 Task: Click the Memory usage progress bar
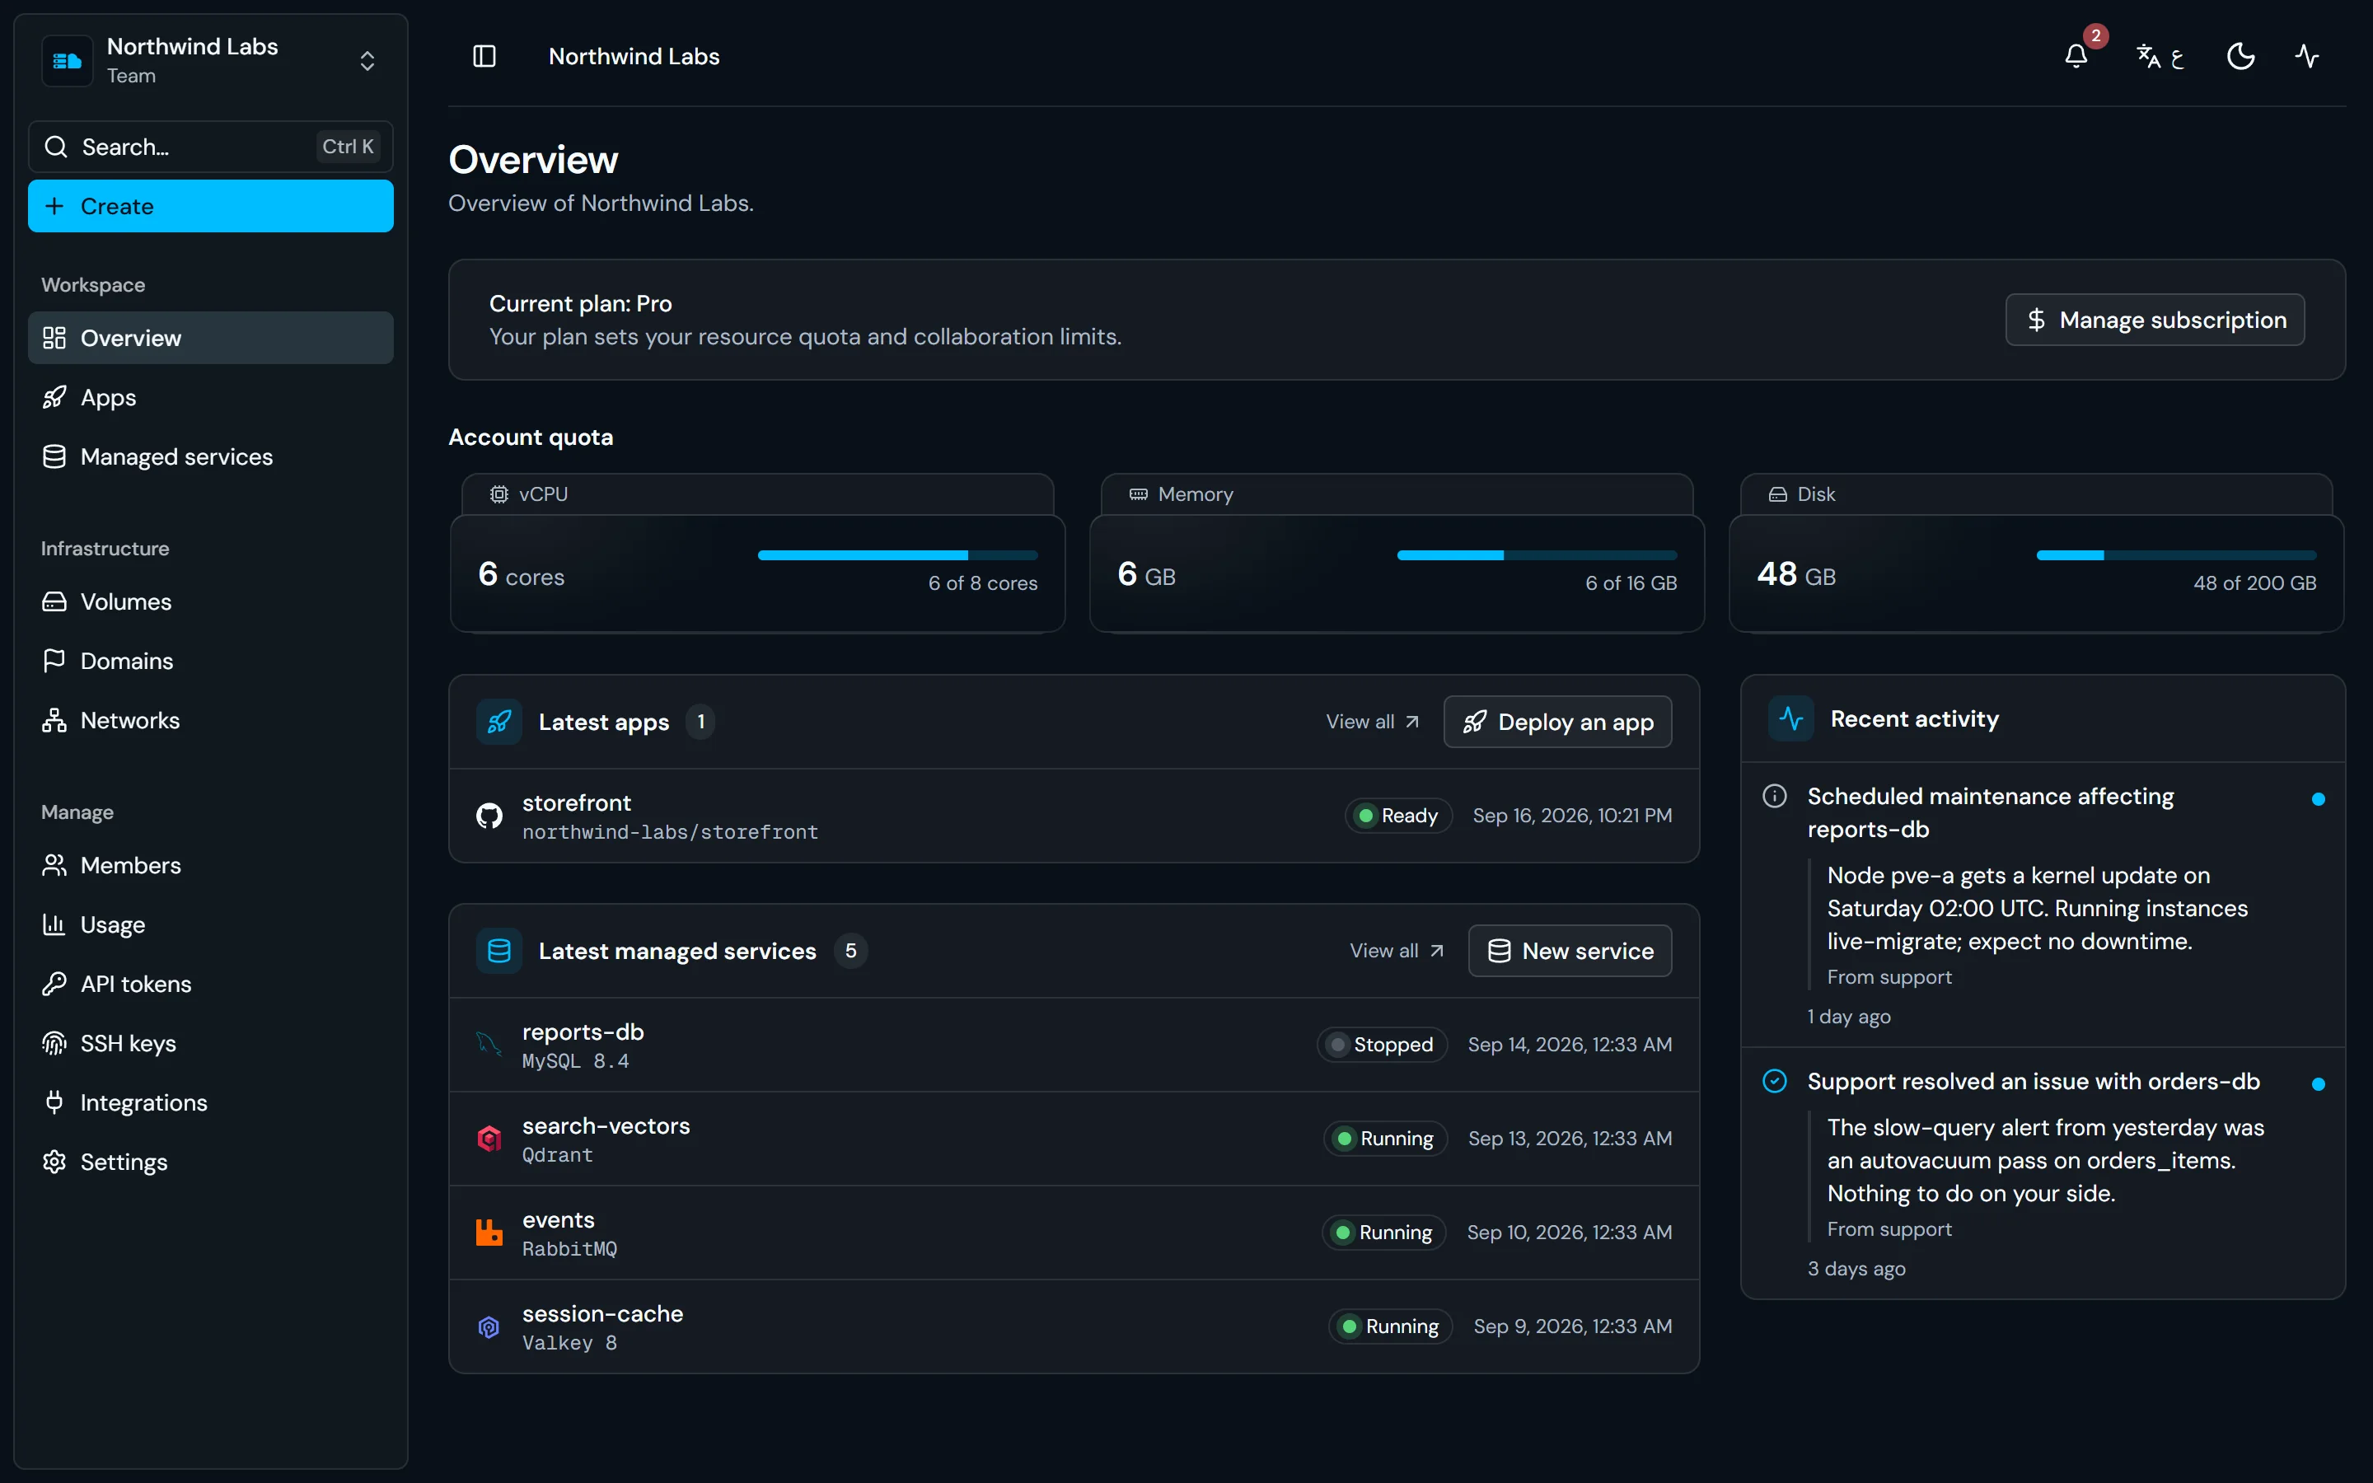(1537, 555)
